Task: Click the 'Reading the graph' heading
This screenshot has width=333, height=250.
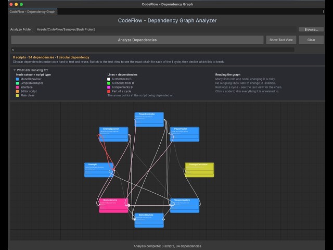Action: [x=228, y=74]
